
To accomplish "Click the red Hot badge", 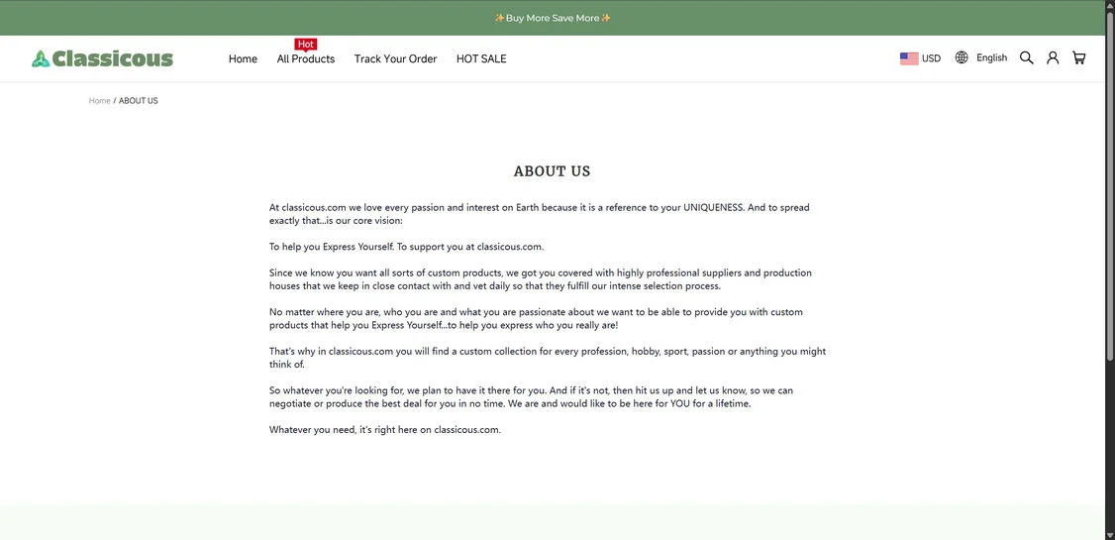I will [306, 45].
